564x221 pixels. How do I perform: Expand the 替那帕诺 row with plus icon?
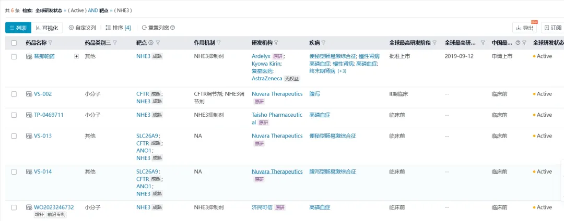pyautogui.click(x=77, y=56)
